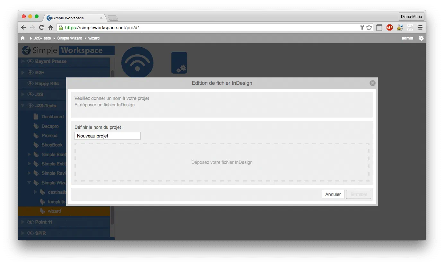The width and height of the screenshot is (444, 266).
Task: Open a new browser tab
Action: 113,18
